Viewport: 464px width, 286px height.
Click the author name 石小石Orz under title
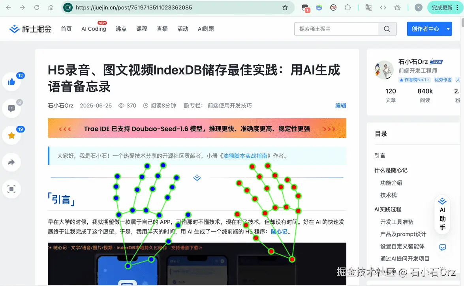pyautogui.click(x=61, y=106)
